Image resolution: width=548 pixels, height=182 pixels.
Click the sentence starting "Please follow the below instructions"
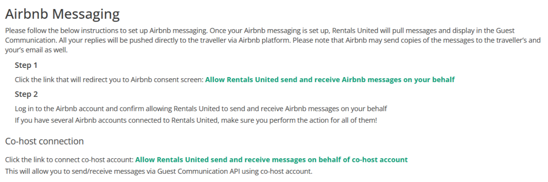[x=106, y=31]
